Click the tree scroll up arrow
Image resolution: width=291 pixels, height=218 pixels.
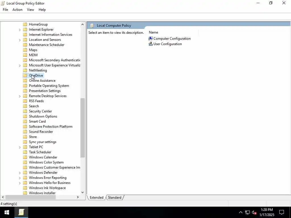click(x=83, y=24)
